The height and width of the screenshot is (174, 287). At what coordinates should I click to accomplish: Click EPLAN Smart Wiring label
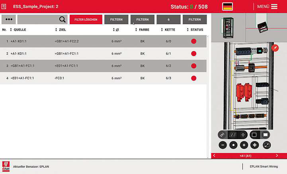(264, 166)
